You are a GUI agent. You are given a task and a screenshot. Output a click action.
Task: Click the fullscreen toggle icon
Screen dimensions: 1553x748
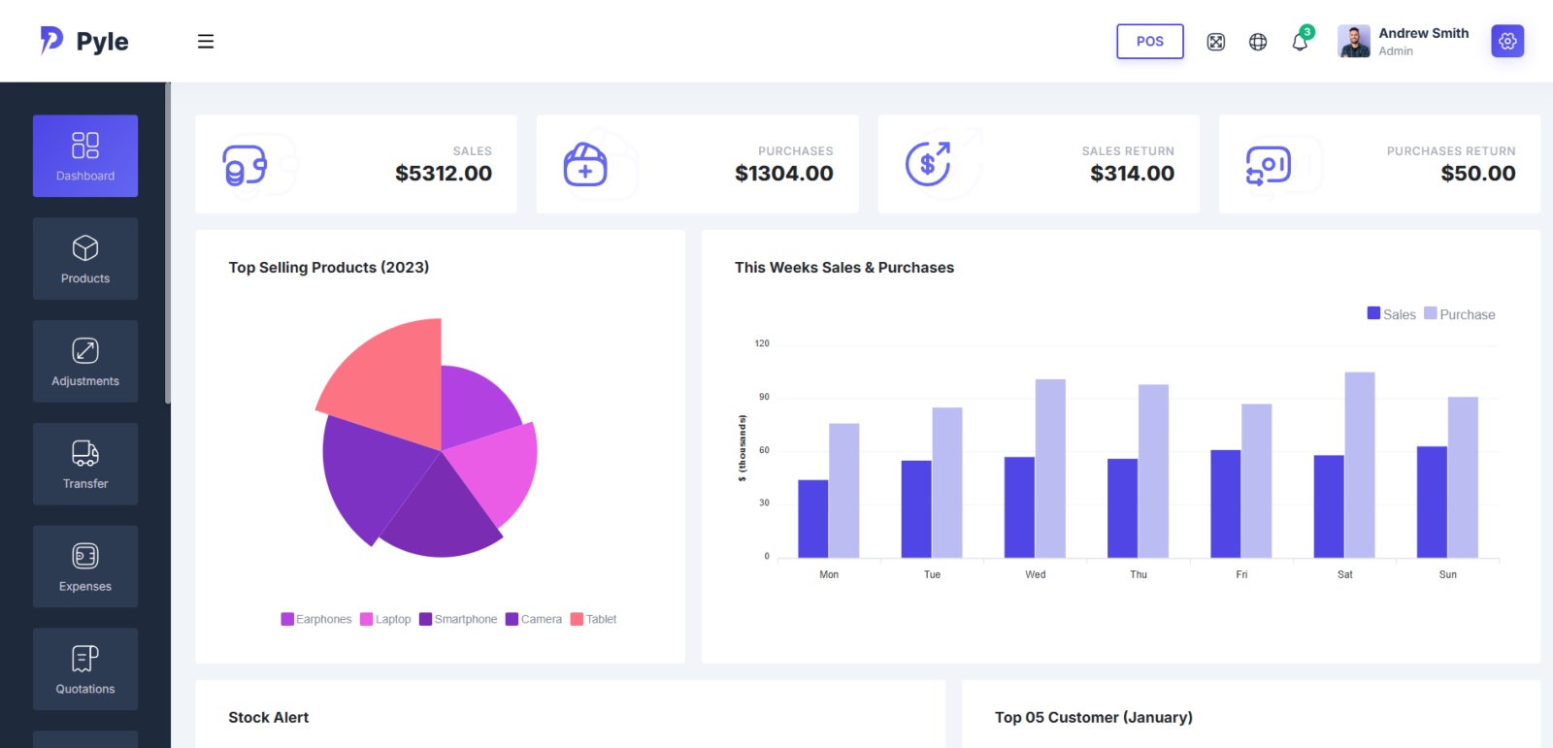click(1215, 42)
